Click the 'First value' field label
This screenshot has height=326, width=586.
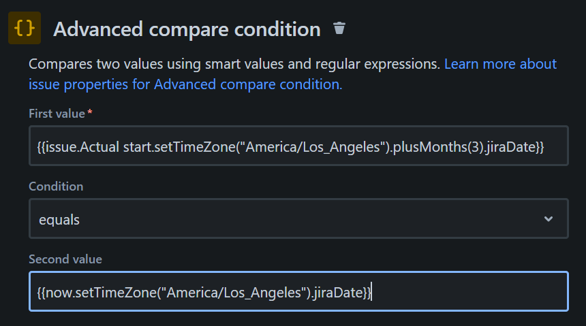coord(56,114)
